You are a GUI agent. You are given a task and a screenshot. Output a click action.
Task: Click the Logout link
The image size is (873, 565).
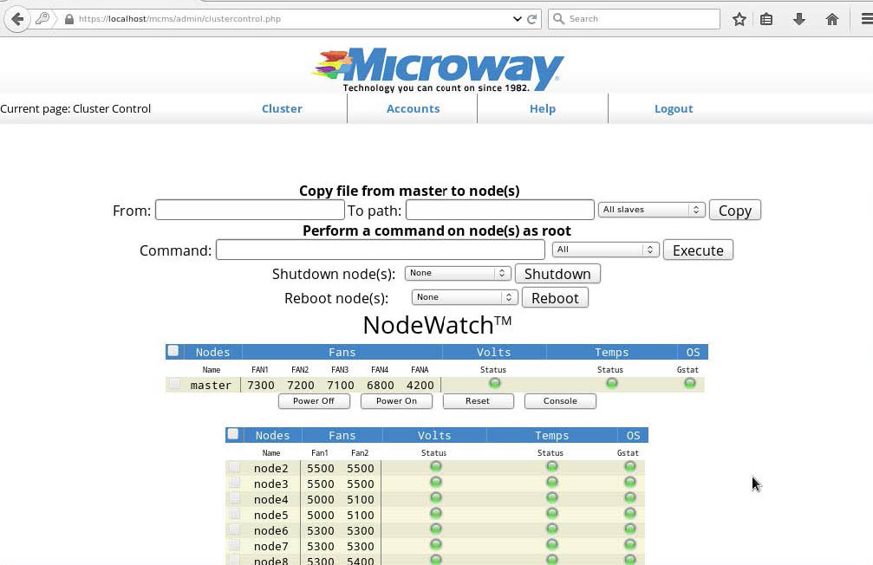click(x=674, y=108)
